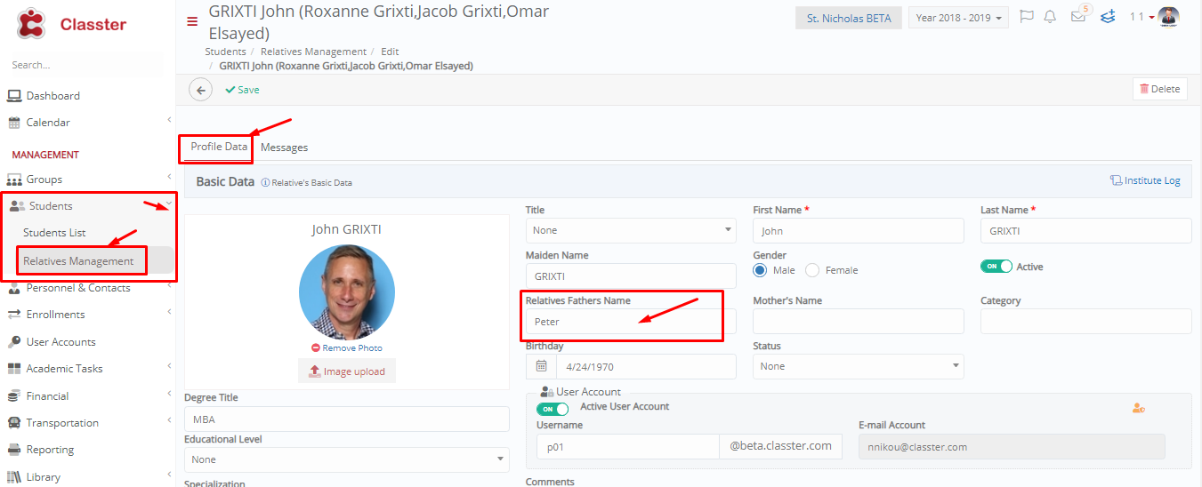Click the Students people icon

[x=16, y=206]
